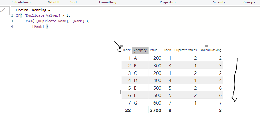Select Ordinal Ranking 7 in row G
The image size is (260, 123).
click(220, 103)
